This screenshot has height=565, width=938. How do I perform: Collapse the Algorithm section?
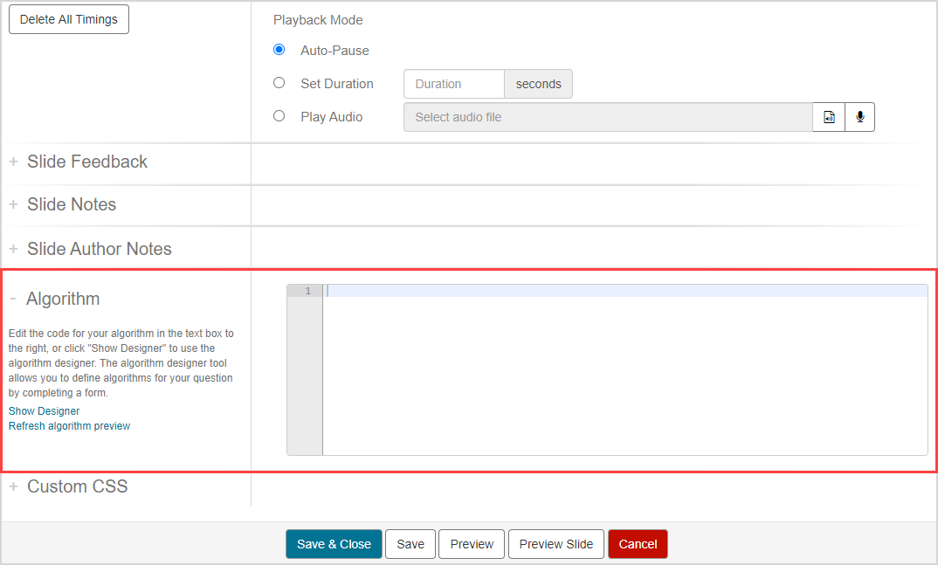[x=62, y=299]
